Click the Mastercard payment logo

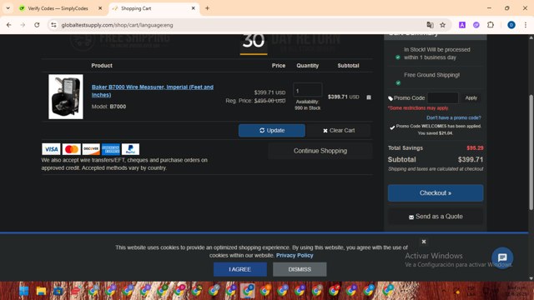[x=71, y=149]
